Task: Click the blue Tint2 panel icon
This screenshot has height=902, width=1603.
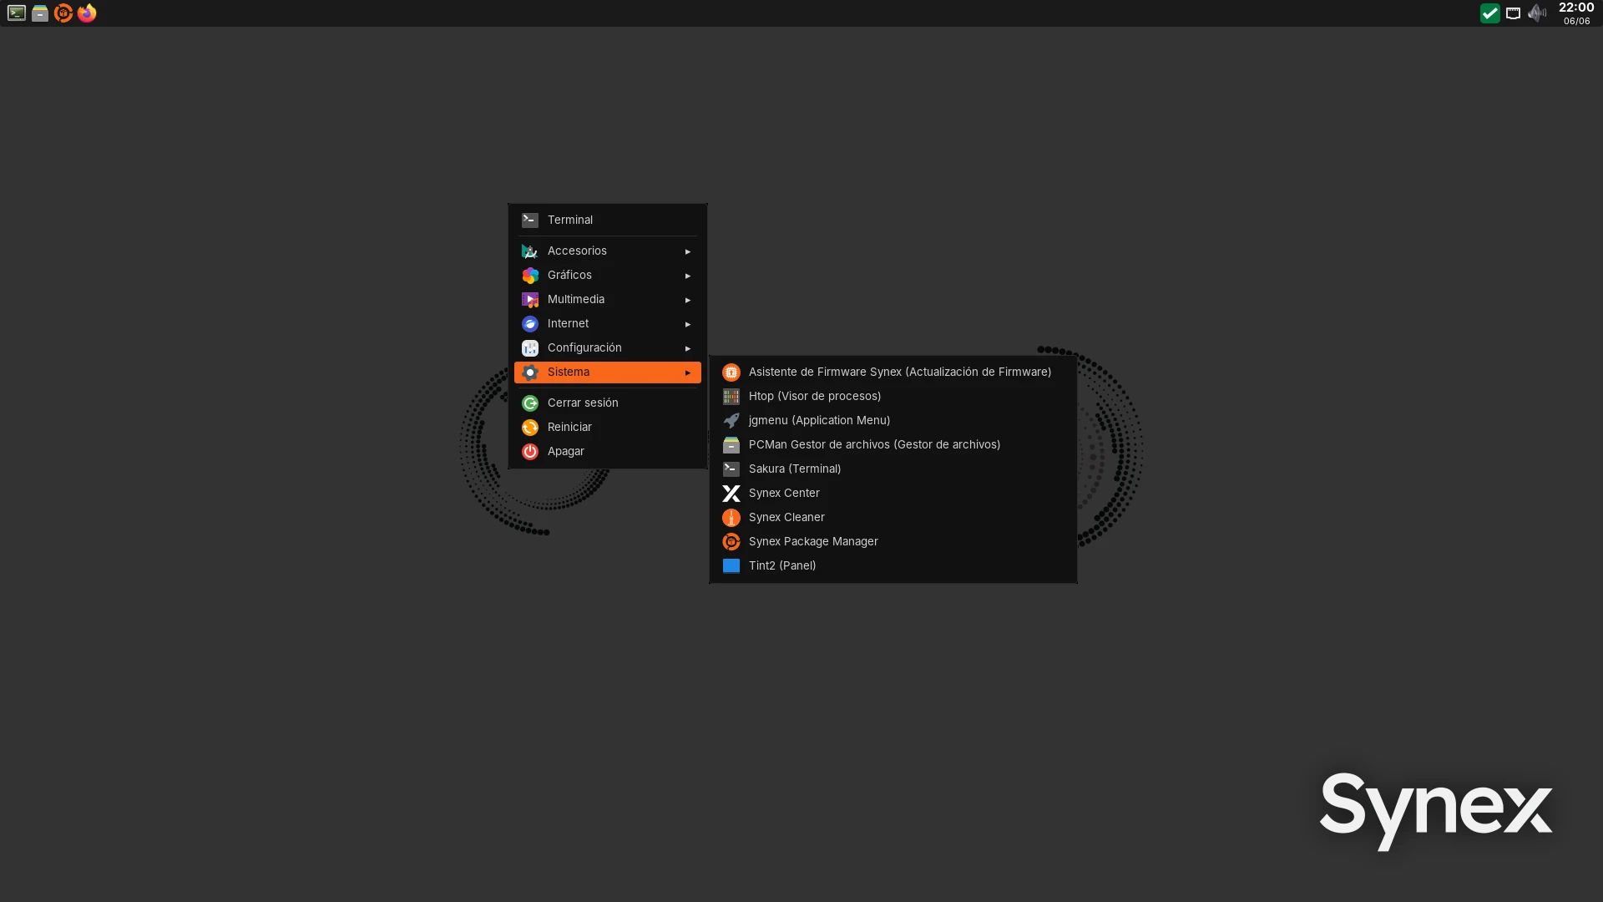Action: point(731,566)
